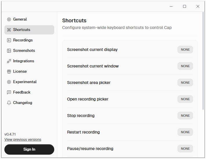Set the Stop recording shortcut
Viewport: 206px width, 159px height.
pos(185,116)
